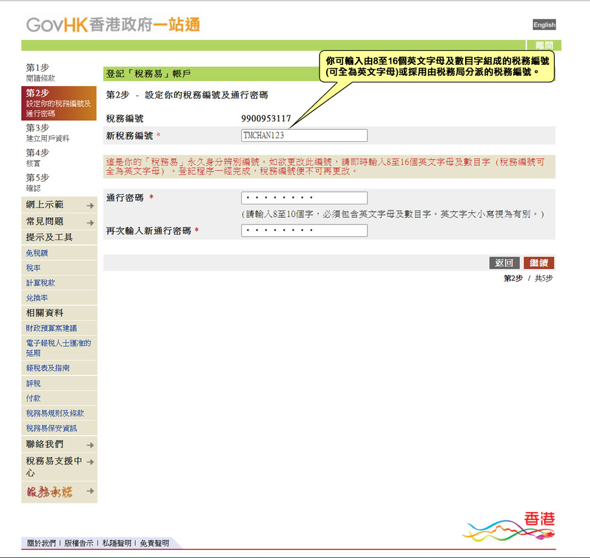Image resolution: width=590 pixels, height=558 pixels.
Task: Switch to the English version
Action: tap(544, 25)
